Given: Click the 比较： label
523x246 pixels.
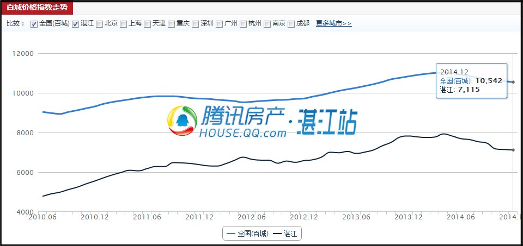Looking at the screenshot, I should (x=16, y=23).
